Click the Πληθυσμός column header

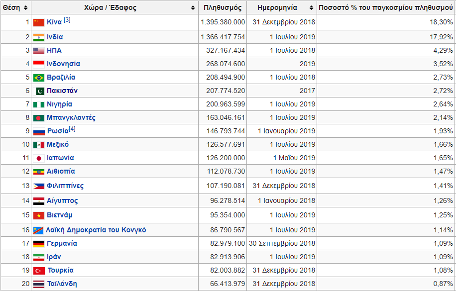coord(223,8)
